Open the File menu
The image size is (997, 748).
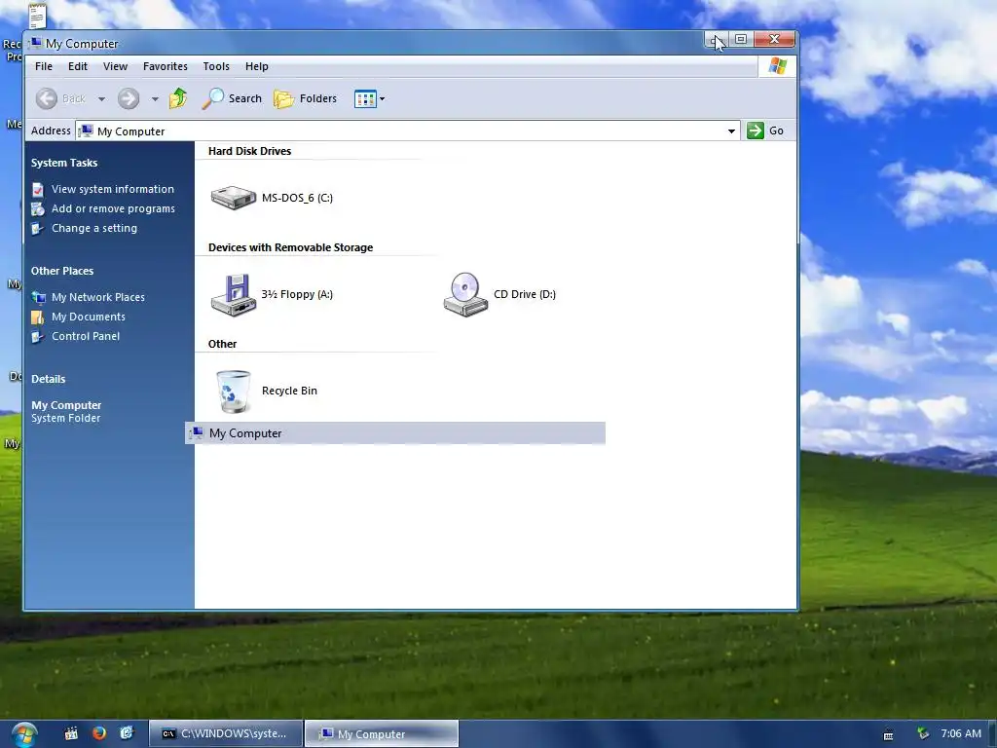pyautogui.click(x=44, y=66)
